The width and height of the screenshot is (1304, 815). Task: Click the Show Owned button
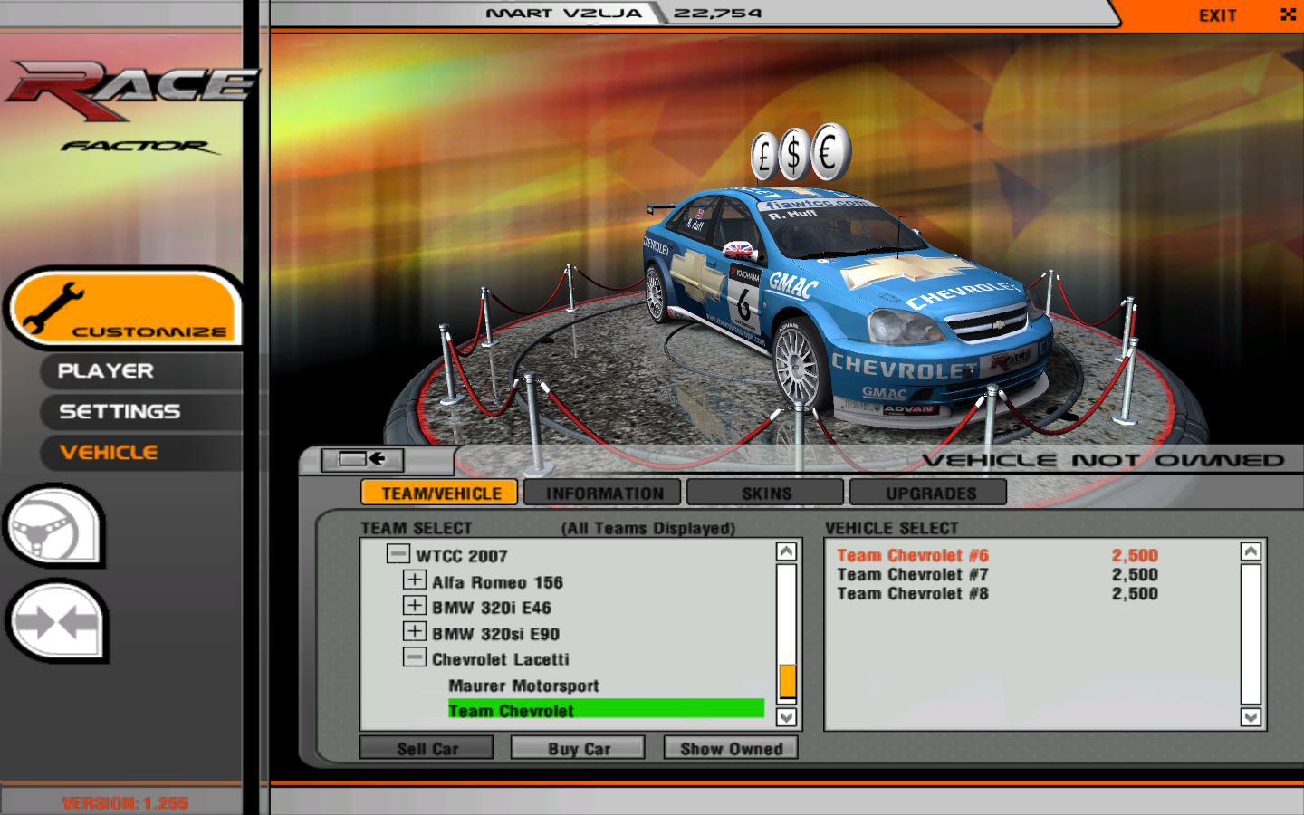[x=731, y=749]
